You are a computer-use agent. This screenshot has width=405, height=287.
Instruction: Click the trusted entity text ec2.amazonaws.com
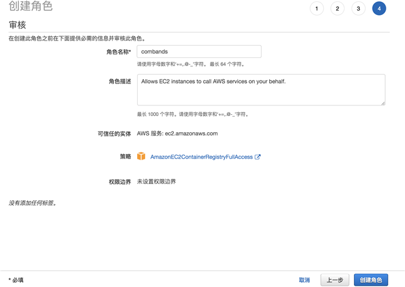(x=191, y=134)
